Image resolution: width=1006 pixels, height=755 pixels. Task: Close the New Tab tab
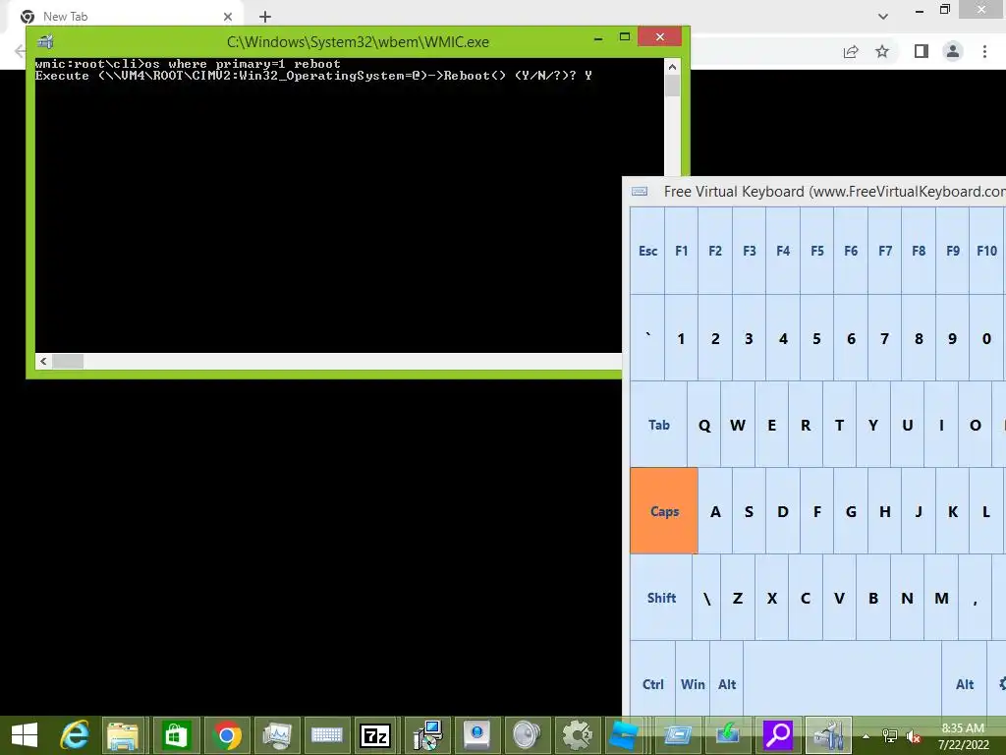coord(228,17)
